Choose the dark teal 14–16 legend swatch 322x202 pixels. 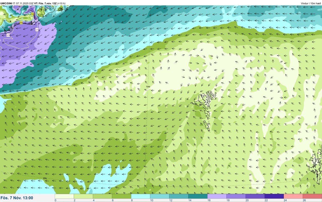tap(198, 196)
